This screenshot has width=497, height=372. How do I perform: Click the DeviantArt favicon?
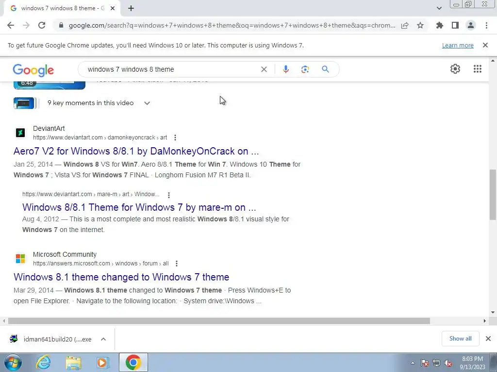(x=20, y=133)
